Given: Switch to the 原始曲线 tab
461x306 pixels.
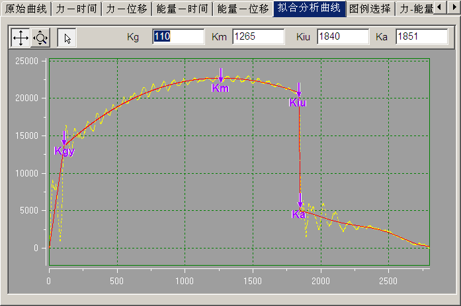Looking at the screenshot, I should tap(25, 9).
